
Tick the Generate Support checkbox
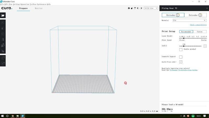181,57
